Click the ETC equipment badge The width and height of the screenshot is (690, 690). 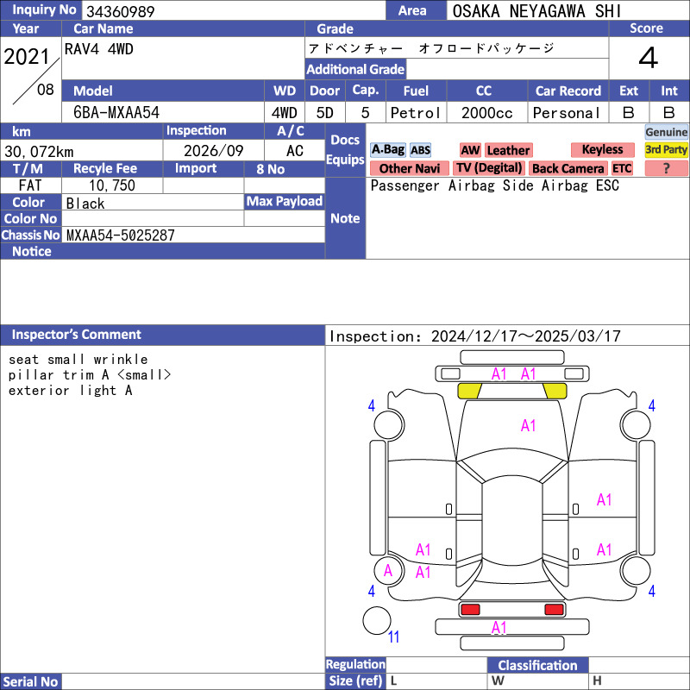click(x=622, y=169)
